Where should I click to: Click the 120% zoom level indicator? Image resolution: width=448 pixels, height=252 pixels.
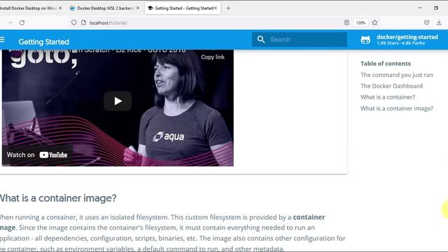pyautogui.click(x=360, y=22)
